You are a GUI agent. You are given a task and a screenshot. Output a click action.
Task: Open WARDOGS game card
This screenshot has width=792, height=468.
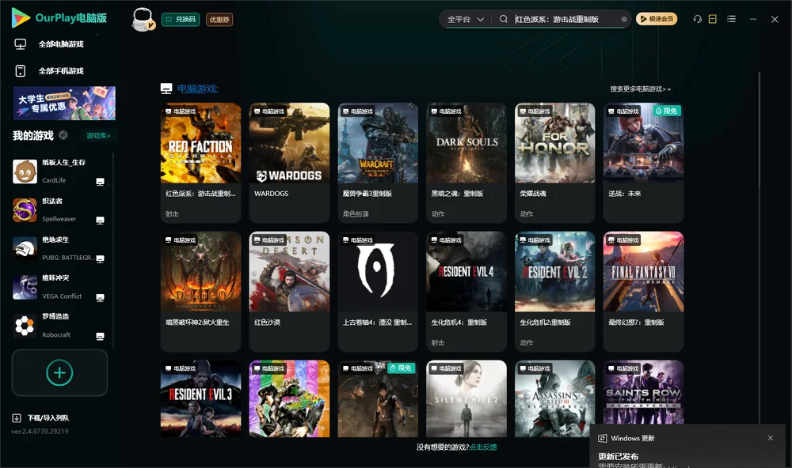pos(289,162)
